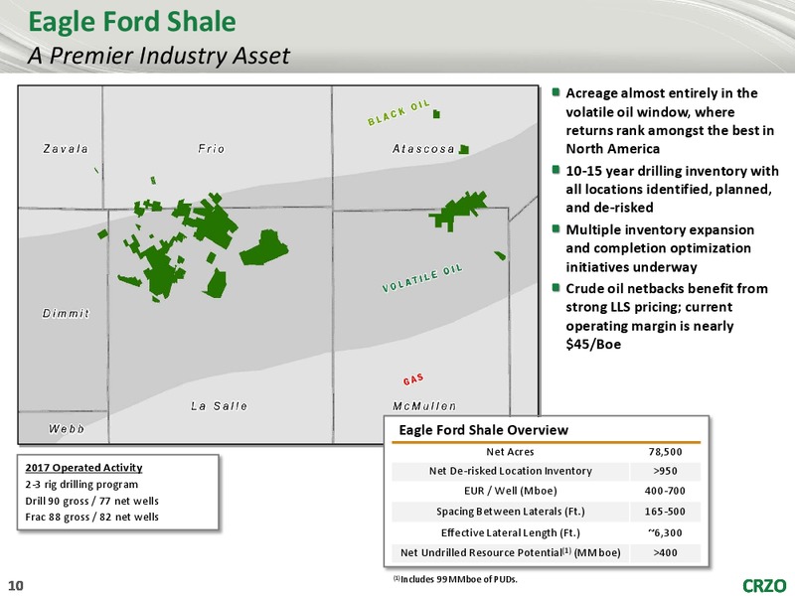The image size is (795, 596).
Task: Click the 'Eagle Ford Shale Overview' table heading
Action: [483, 430]
